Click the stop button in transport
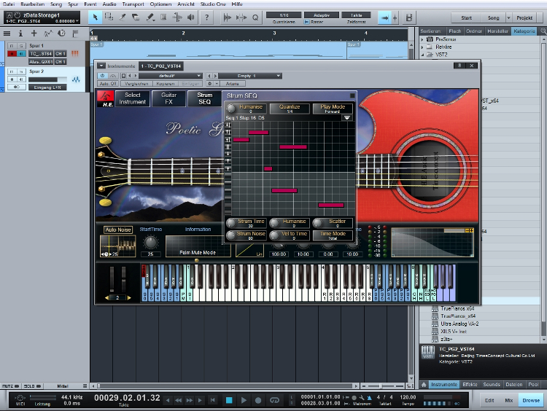The height and width of the screenshot is (411, 547). point(229,400)
